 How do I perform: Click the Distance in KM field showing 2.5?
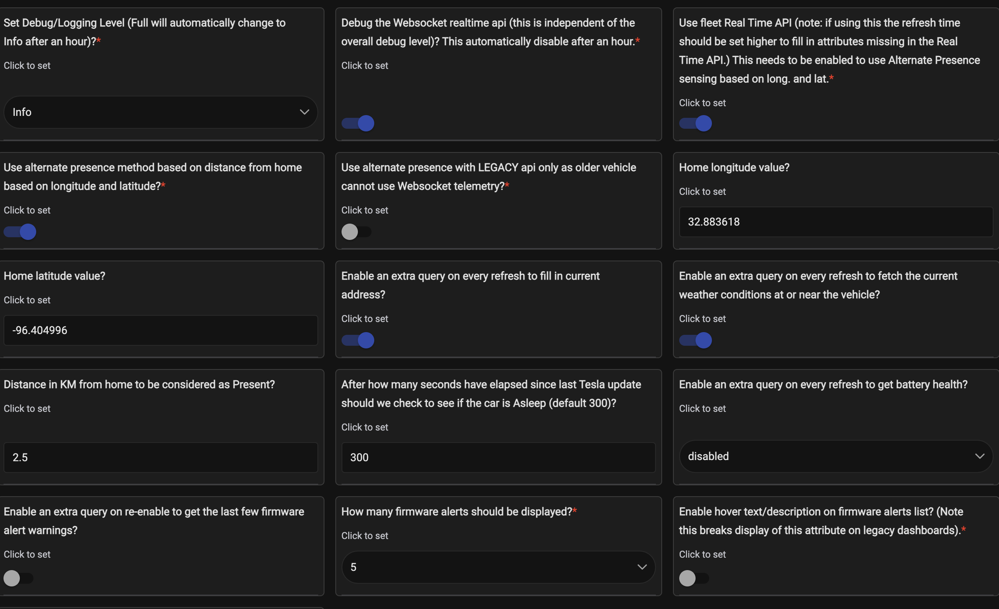pos(160,457)
